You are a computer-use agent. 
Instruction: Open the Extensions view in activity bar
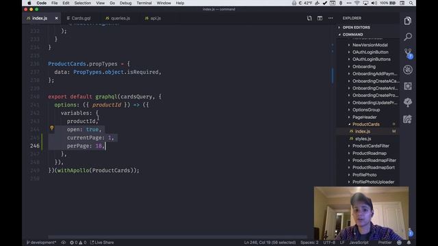coord(408,86)
